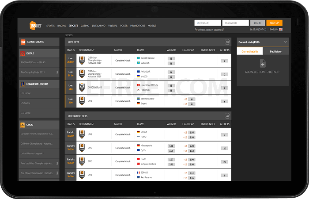Click the forgot password link

click(x=219, y=30)
